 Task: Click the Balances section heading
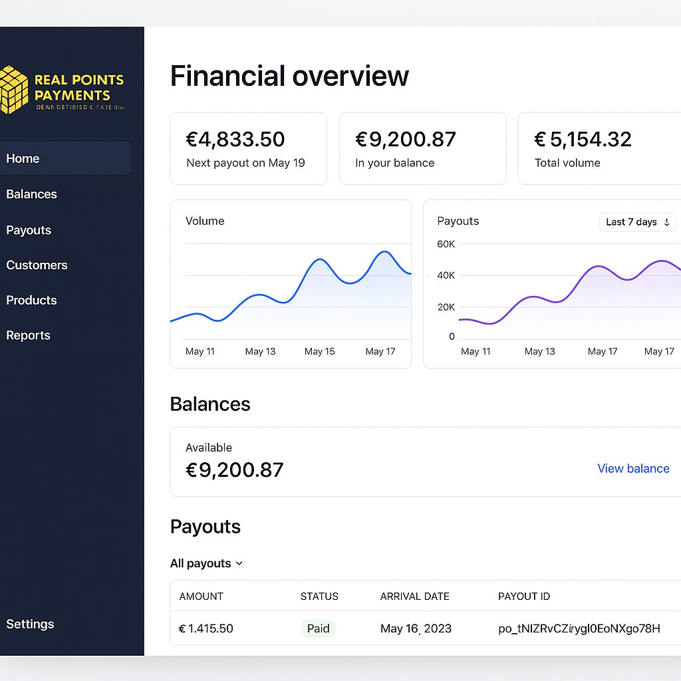[210, 404]
